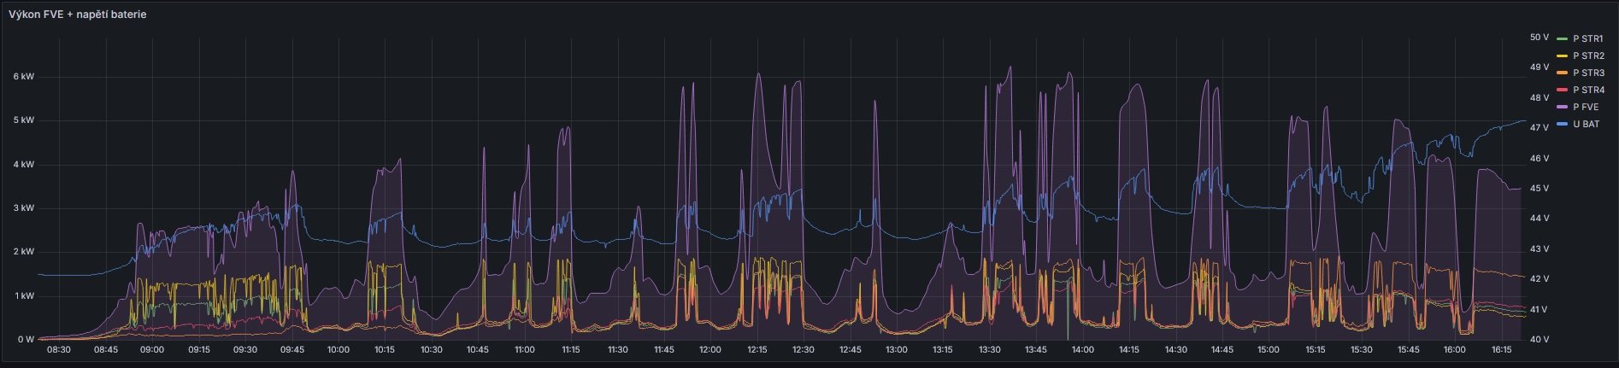Click the 1 kW power axis label

(x=23, y=296)
